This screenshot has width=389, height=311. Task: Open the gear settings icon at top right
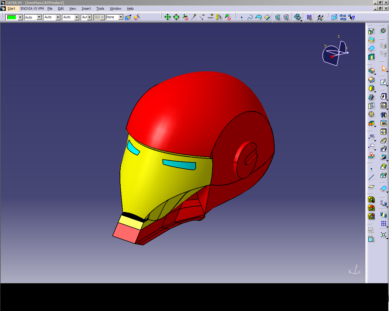(384, 31)
